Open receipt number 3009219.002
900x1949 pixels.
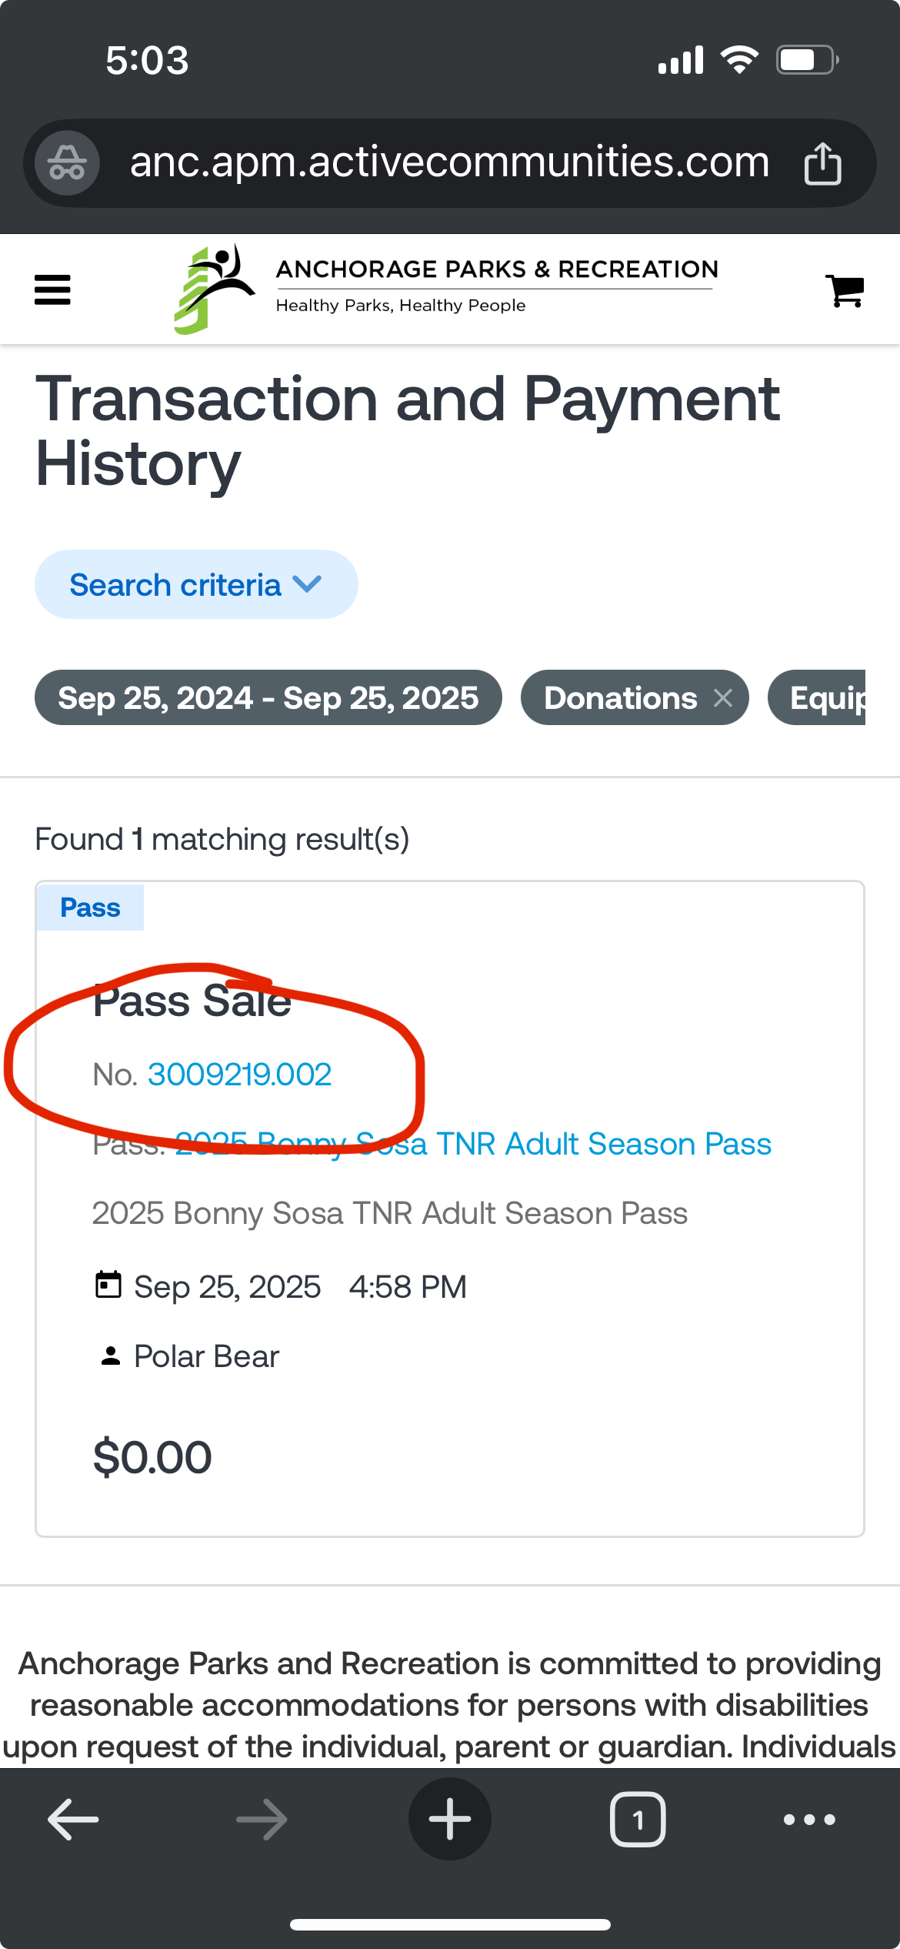tap(239, 1075)
